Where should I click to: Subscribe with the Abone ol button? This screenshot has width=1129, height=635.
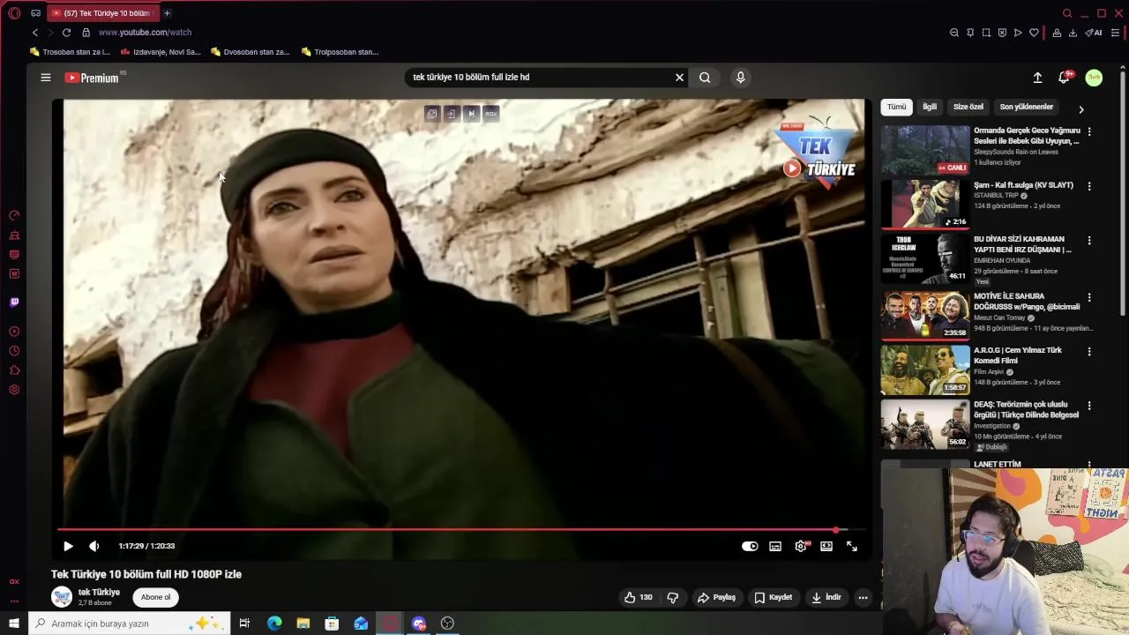pos(156,597)
